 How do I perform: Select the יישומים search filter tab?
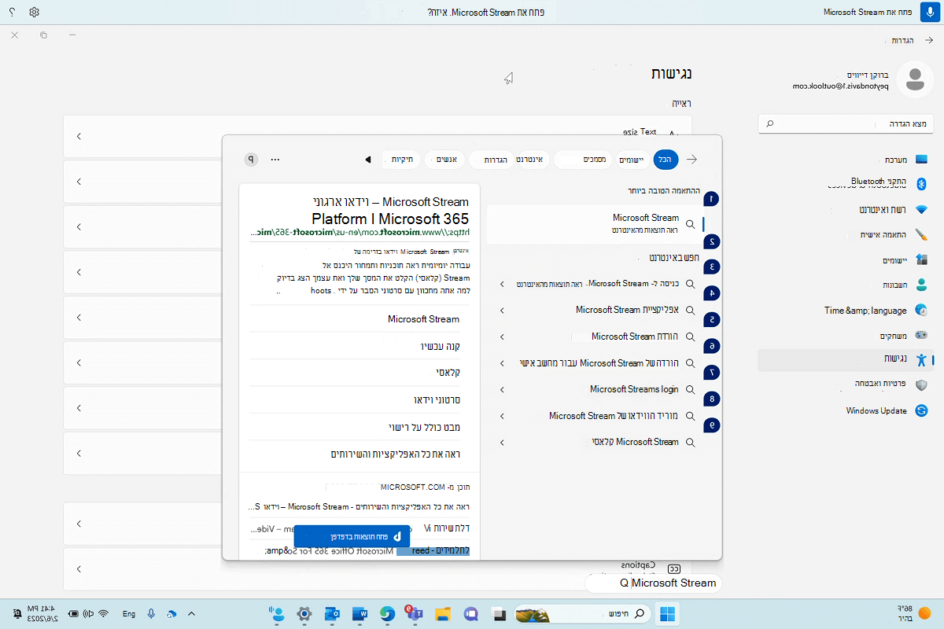[631, 160]
